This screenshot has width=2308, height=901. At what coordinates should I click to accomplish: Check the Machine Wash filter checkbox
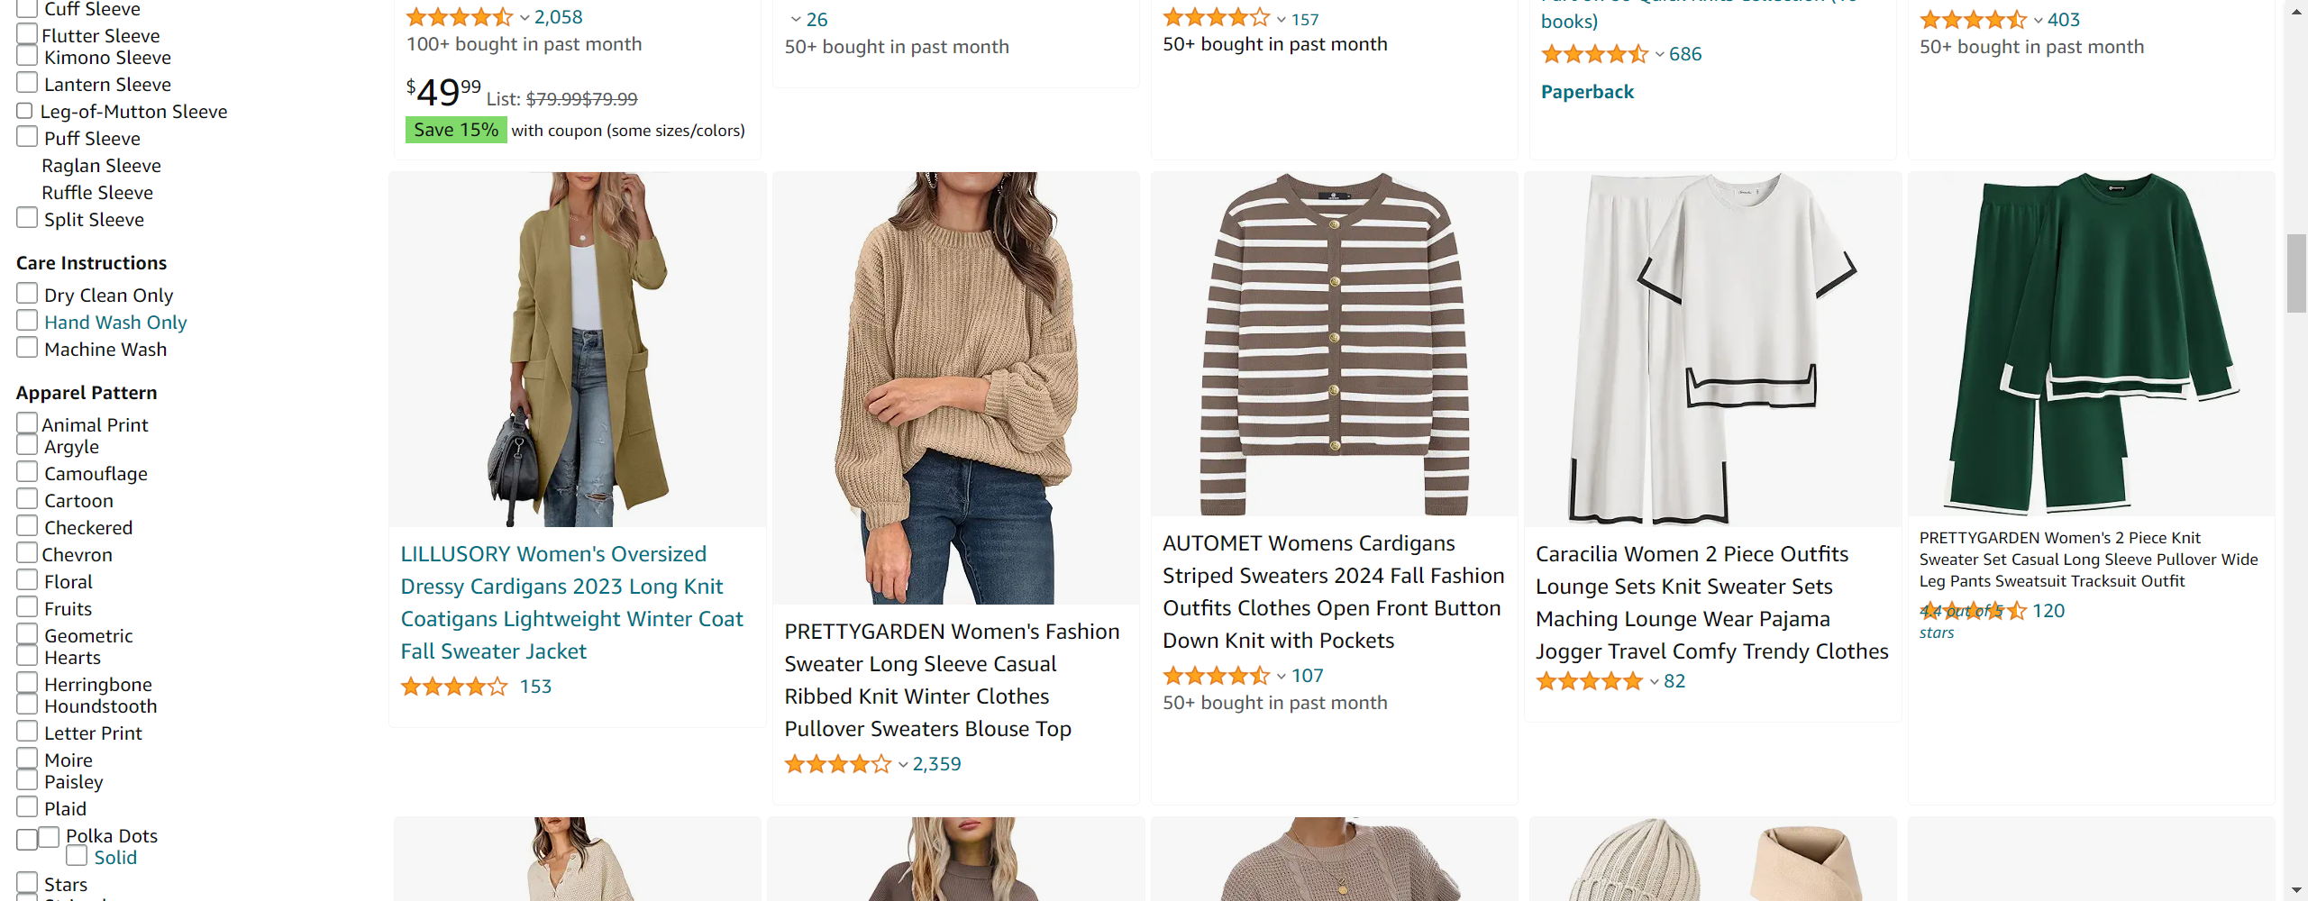[x=27, y=348]
